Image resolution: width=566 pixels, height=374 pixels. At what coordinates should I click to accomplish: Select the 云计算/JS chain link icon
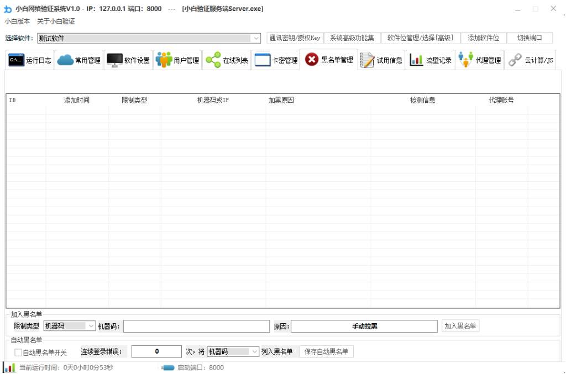515,60
